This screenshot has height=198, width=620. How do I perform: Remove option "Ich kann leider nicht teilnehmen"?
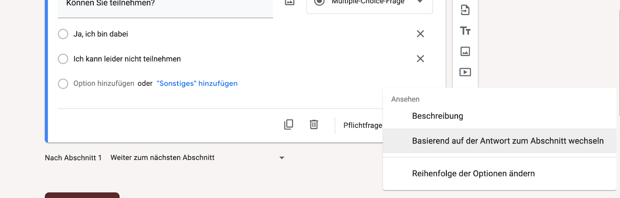coord(420,59)
